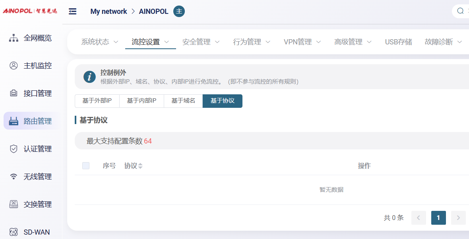The height and width of the screenshot is (239, 469).
Task: Toggle the select-all checkbox in table header
Action: (x=86, y=166)
